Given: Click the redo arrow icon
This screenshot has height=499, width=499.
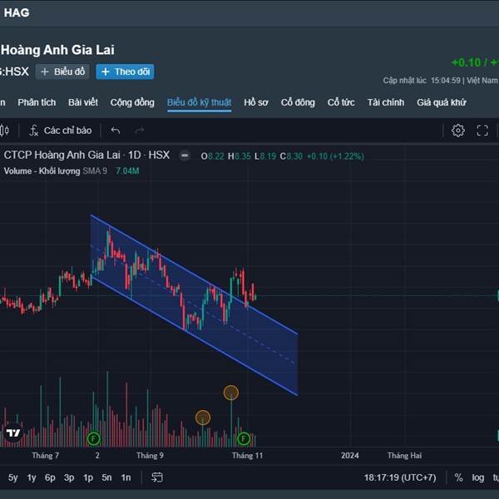Looking at the screenshot, I should pos(139,131).
